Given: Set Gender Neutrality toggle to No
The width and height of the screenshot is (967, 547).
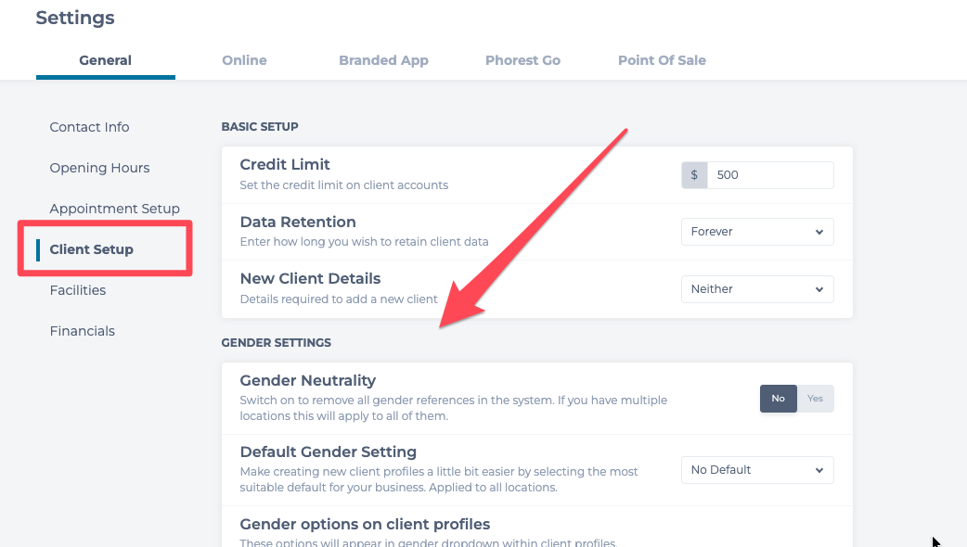Looking at the screenshot, I should tap(778, 399).
